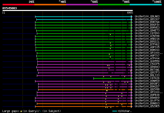The height and width of the screenshot is (113, 164).
Task: Click the cyan ~100% identity legend segment
Action: pyautogui.click(x=146, y=5)
